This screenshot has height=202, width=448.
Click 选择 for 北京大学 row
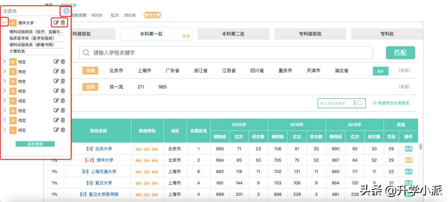click(408, 149)
